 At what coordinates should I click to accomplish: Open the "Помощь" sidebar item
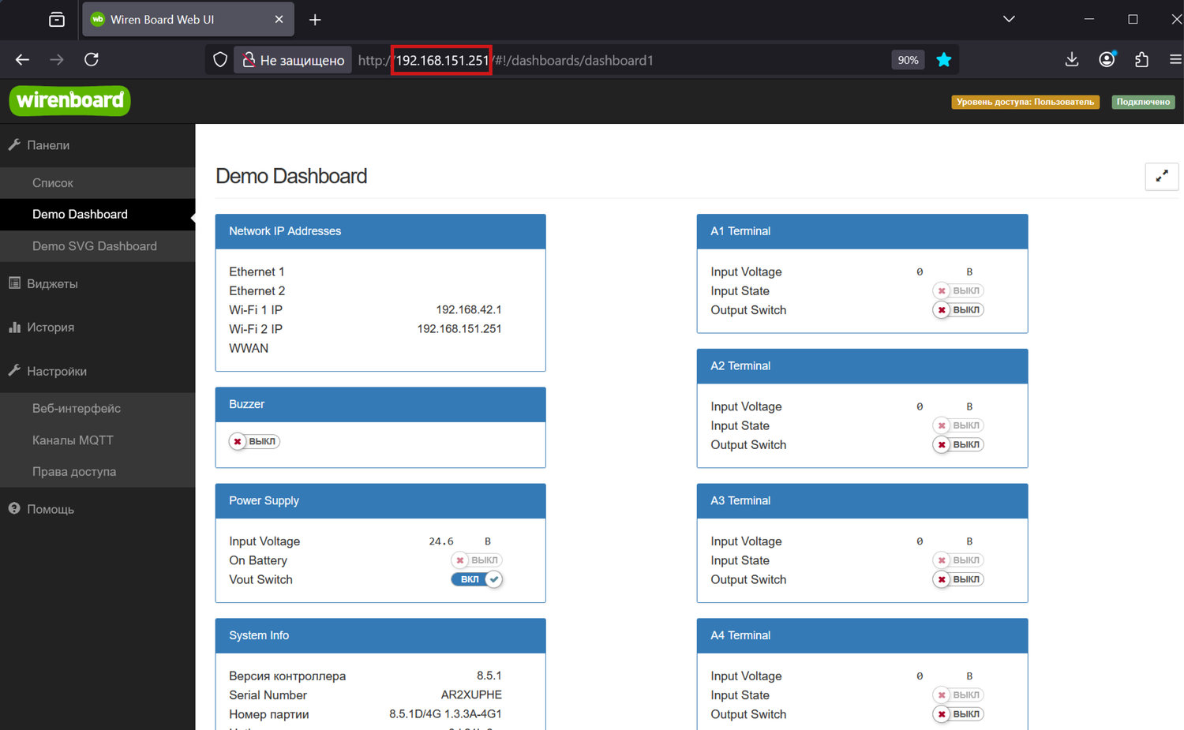click(x=97, y=510)
